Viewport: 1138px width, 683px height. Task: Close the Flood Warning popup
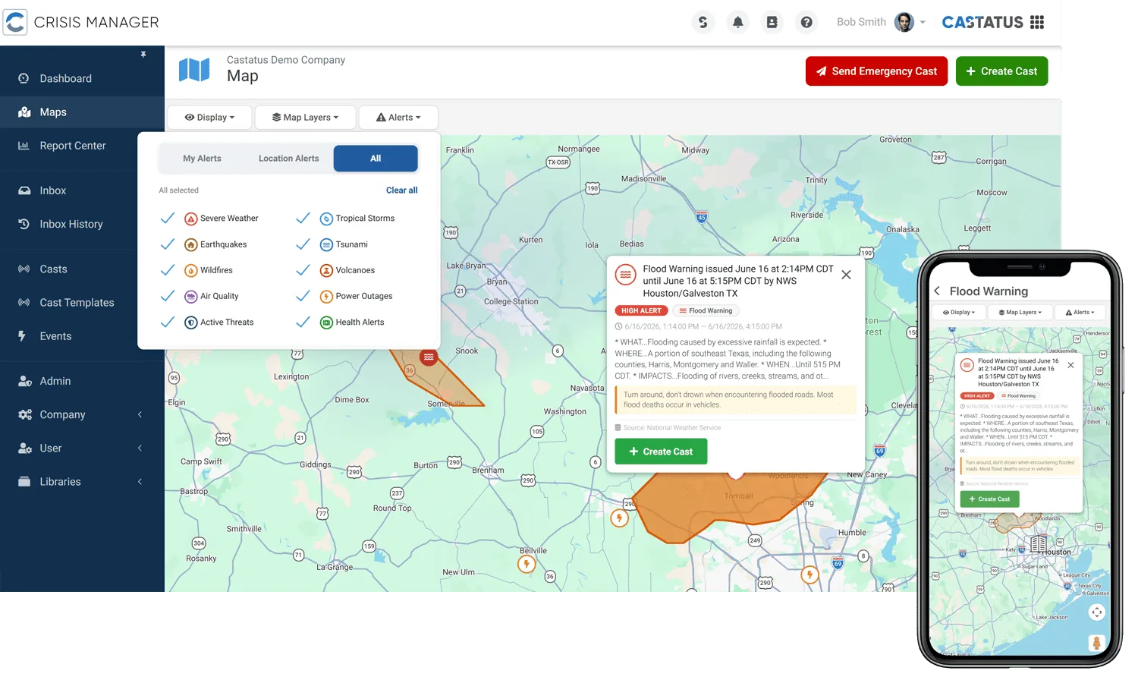pos(846,275)
